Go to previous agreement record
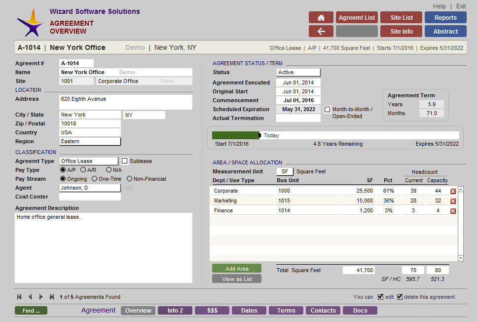The height and width of the screenshot is (322, 478). 30,297
